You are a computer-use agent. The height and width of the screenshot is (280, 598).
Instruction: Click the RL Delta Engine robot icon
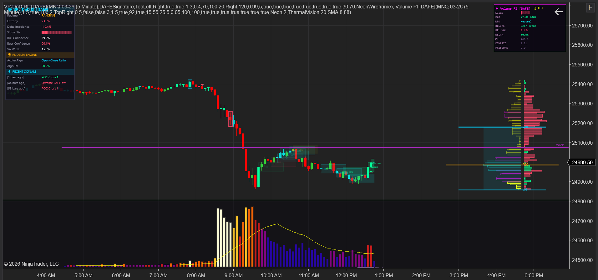[9, 55]
